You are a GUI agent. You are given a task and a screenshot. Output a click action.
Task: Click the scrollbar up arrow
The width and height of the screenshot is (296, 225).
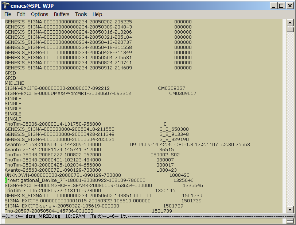[291, 22]
